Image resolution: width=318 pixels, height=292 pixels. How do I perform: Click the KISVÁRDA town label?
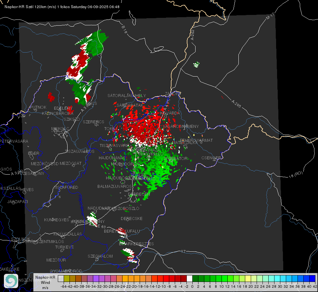coord(170,113)
